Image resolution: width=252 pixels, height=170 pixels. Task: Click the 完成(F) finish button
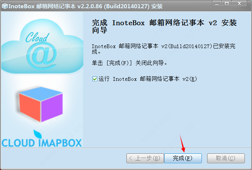point(183,158)
